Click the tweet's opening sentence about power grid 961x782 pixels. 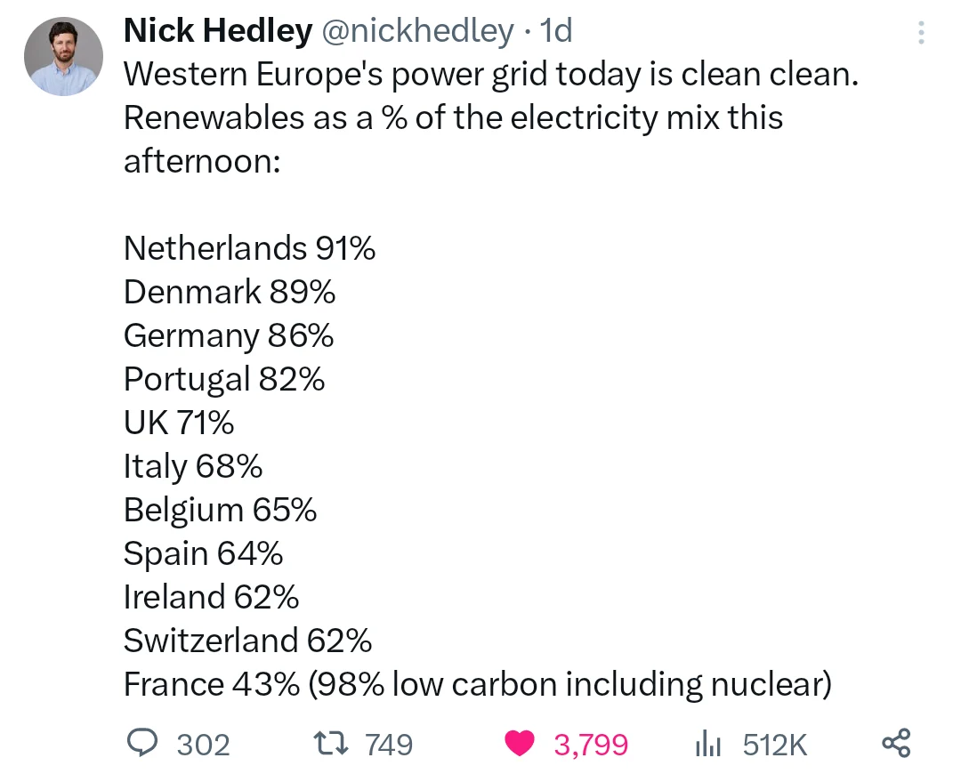tap(490, 75)
